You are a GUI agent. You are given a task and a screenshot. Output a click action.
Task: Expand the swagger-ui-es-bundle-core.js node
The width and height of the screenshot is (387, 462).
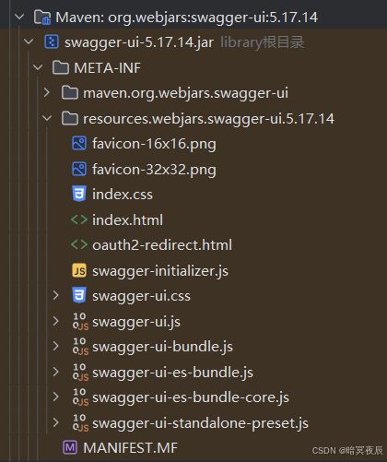(x=56, y=397)
